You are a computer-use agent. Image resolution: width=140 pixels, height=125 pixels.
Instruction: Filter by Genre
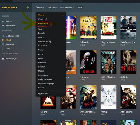tap(51, 37)
